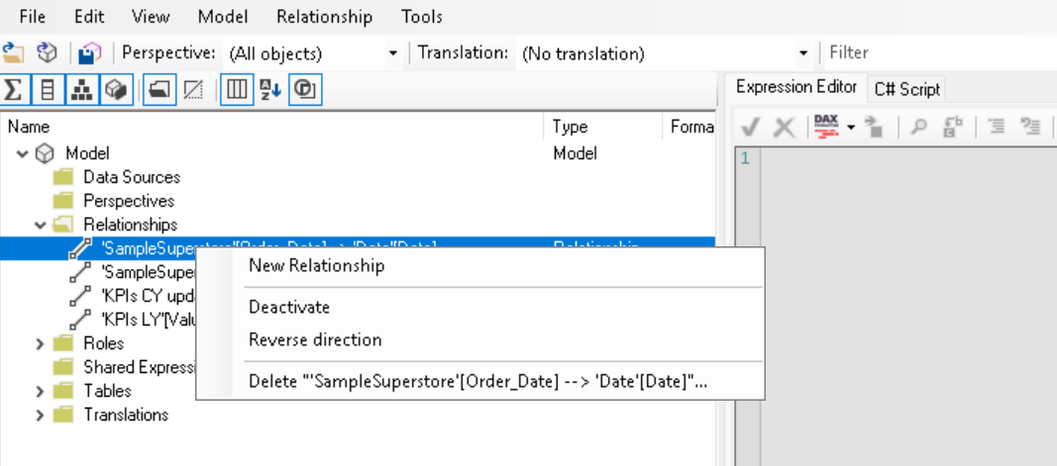Save model changes icon
Viewport: 1057px width, 466px height.
(x=90, y=52)
